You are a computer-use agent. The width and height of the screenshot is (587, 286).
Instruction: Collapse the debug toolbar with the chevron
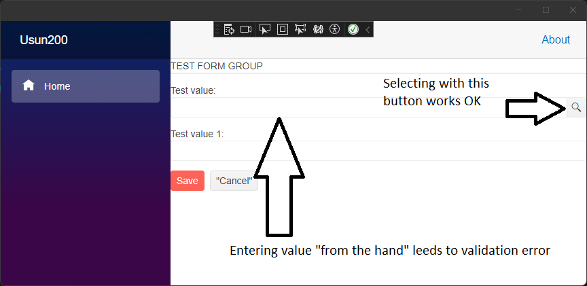click(368, 29)
